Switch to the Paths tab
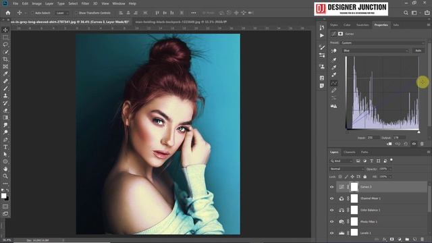The width and height of the screenshot is (432, 243). click(364, 152)
